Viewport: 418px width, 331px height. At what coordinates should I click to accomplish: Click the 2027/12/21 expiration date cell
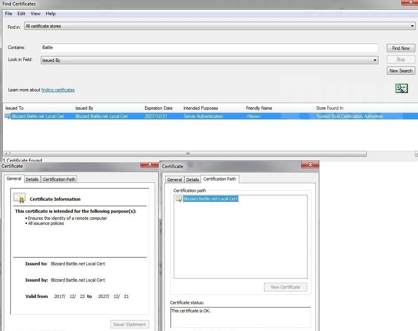click(x=156, y=116)
